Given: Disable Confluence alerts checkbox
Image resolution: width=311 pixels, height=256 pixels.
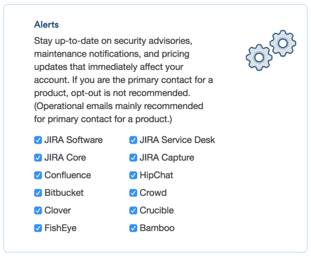Looking at the screenshot, I should [x=38, y=175].
